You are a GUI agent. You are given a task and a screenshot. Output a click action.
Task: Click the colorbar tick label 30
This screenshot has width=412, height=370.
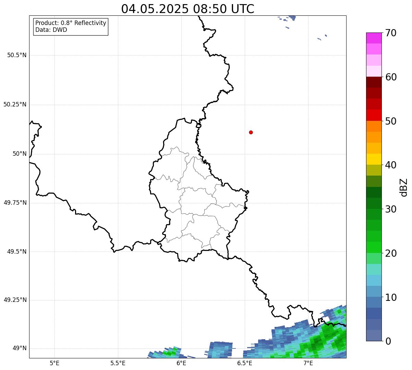pyautogui.click(x=391, y=209)
